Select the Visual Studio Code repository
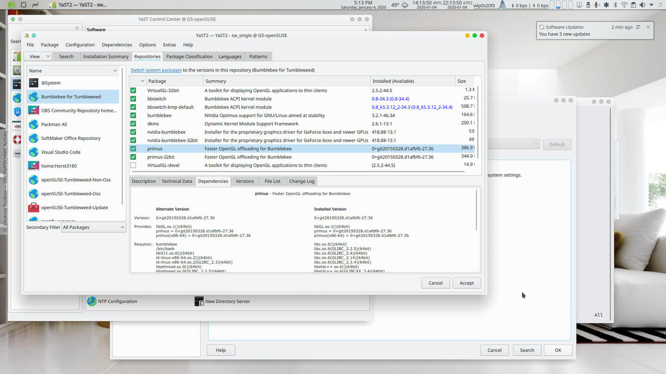 (73, 152)
